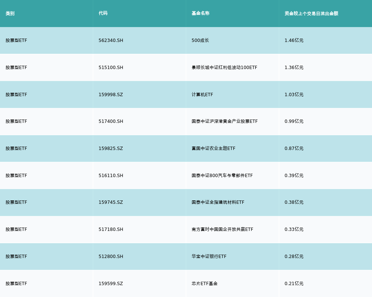This screenshot has height=297, width=372.
Task: Click the 1.46亿元 outflow amount
Action: pyautogui.click(x=294, y=40)
